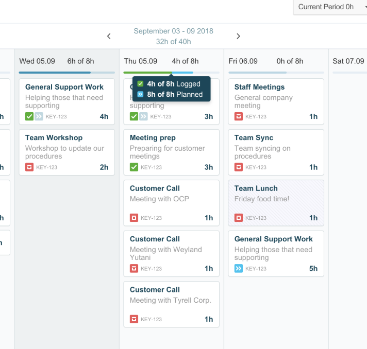Click green checkmark on Wednesday General Support Work
Screen dimensions: 367x349
tap(29, 116)
